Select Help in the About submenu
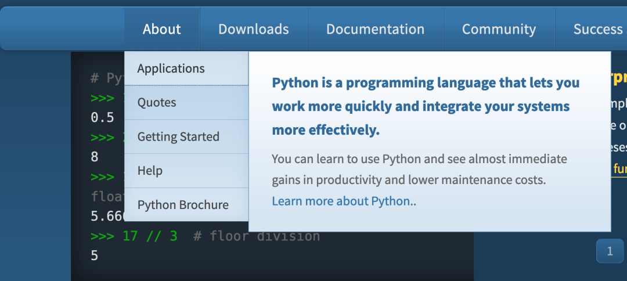627x281 pixels. coord(186,171)
